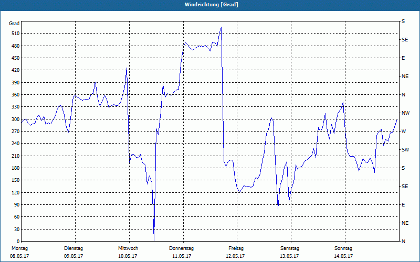Select the "270" y-axis value
Viewport: 420px width, 262px height.
point(16,132)
